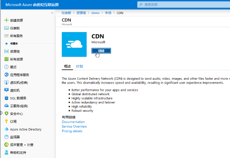Screen dimensions: 230x158
Task: Go to demo breadcrumb
Action: (95, 13)
